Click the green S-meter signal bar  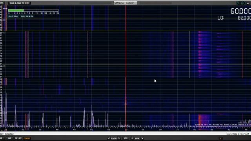[16, 11]
